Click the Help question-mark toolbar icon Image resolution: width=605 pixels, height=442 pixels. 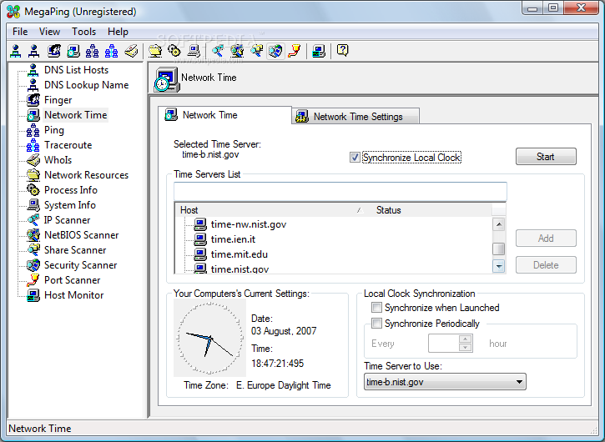pos(343,51)
